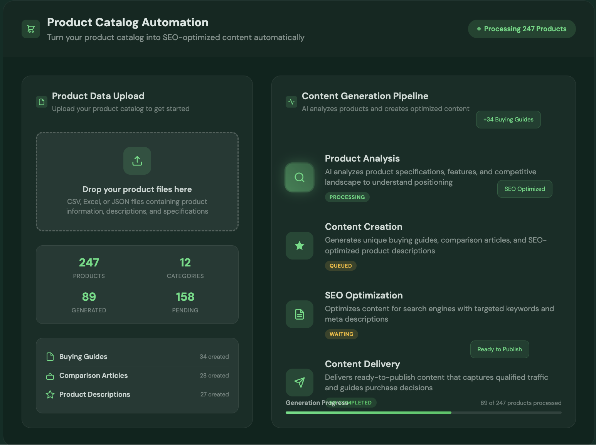Screen dimensions: 596x445
Task: Click the star icon for Content Creation
Action: pos(299,246)
